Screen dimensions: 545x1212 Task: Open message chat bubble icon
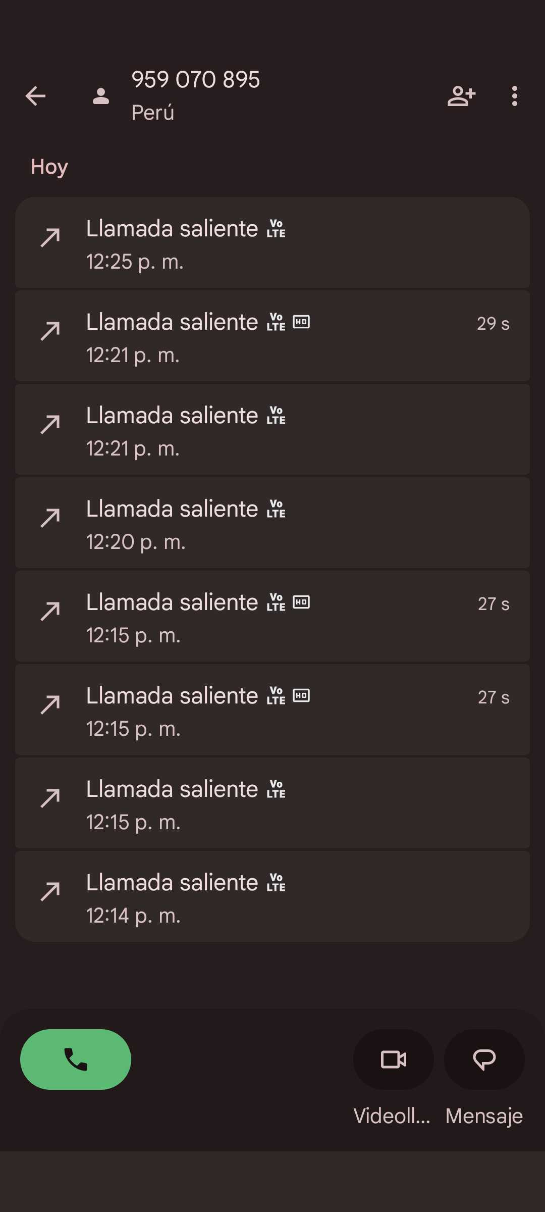(484, 1059)
